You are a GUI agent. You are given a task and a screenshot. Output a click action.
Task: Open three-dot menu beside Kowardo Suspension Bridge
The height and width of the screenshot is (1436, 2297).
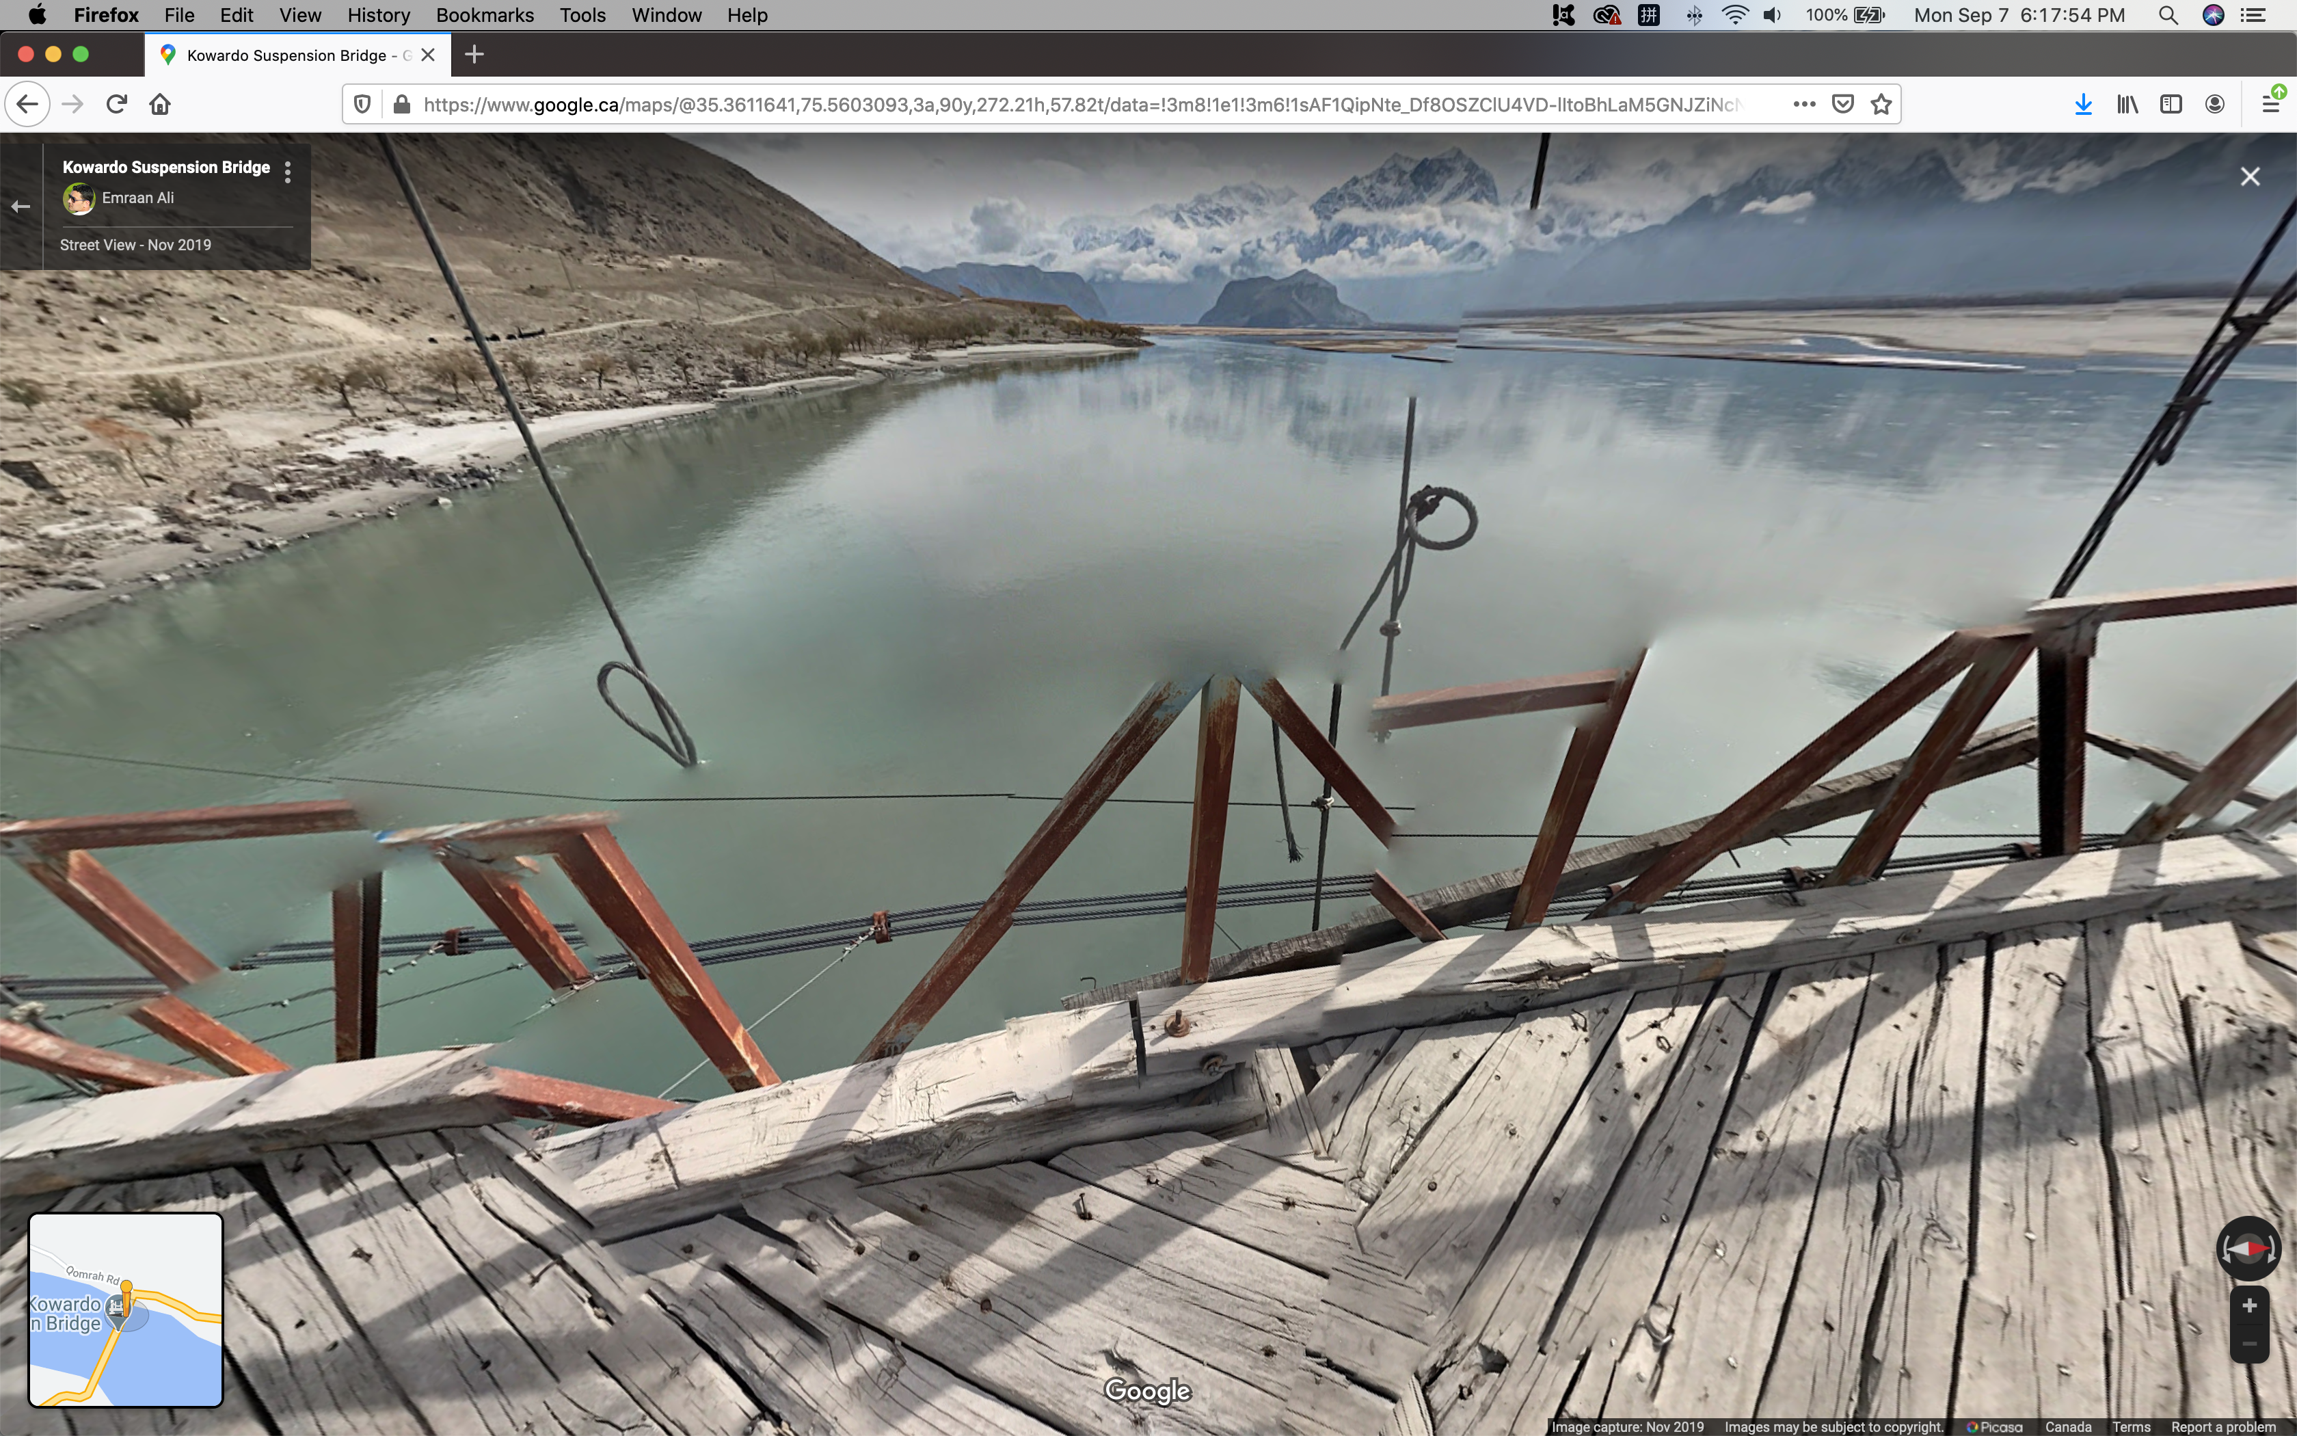tap(288, 171)
